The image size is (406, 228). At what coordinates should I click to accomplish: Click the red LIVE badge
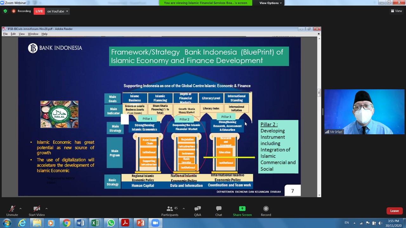click(x=39, y=11)
